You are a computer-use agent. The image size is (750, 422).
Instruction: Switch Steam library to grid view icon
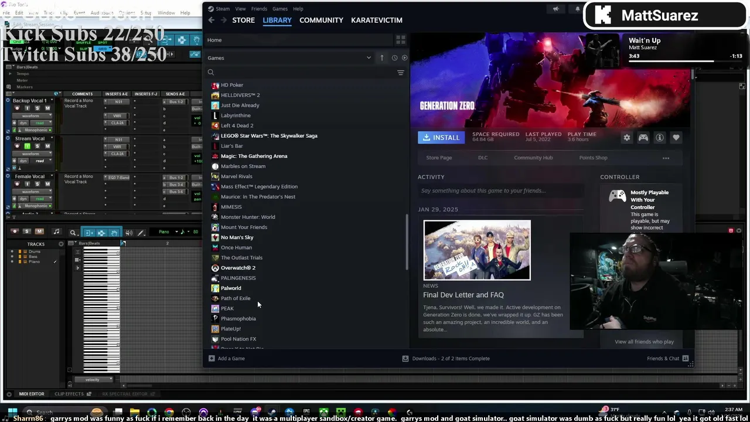(401, 40)
